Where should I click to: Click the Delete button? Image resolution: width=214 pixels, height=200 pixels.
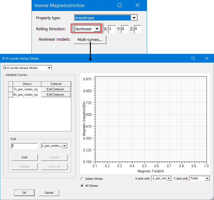(24, 167)
